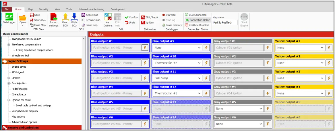335x131 pixels.
Task: Select the Active map option
Action: [x=90, y=15]
